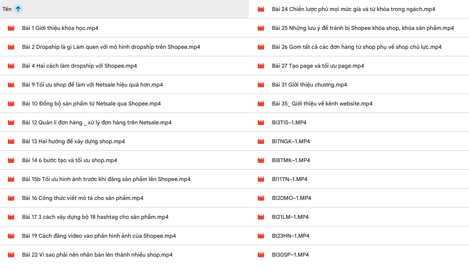Select the BI7NGK~1.MP4 file
The image size is (469, 270).
tap(291, 142)
